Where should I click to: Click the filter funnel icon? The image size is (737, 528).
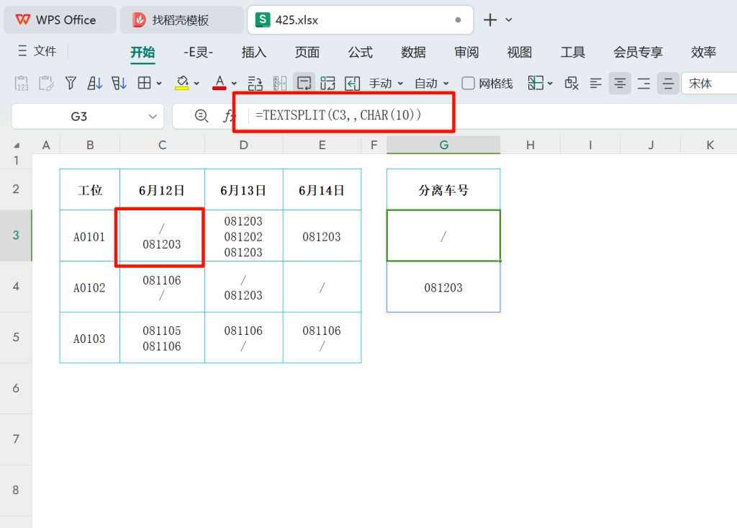[x=71, y=84]
